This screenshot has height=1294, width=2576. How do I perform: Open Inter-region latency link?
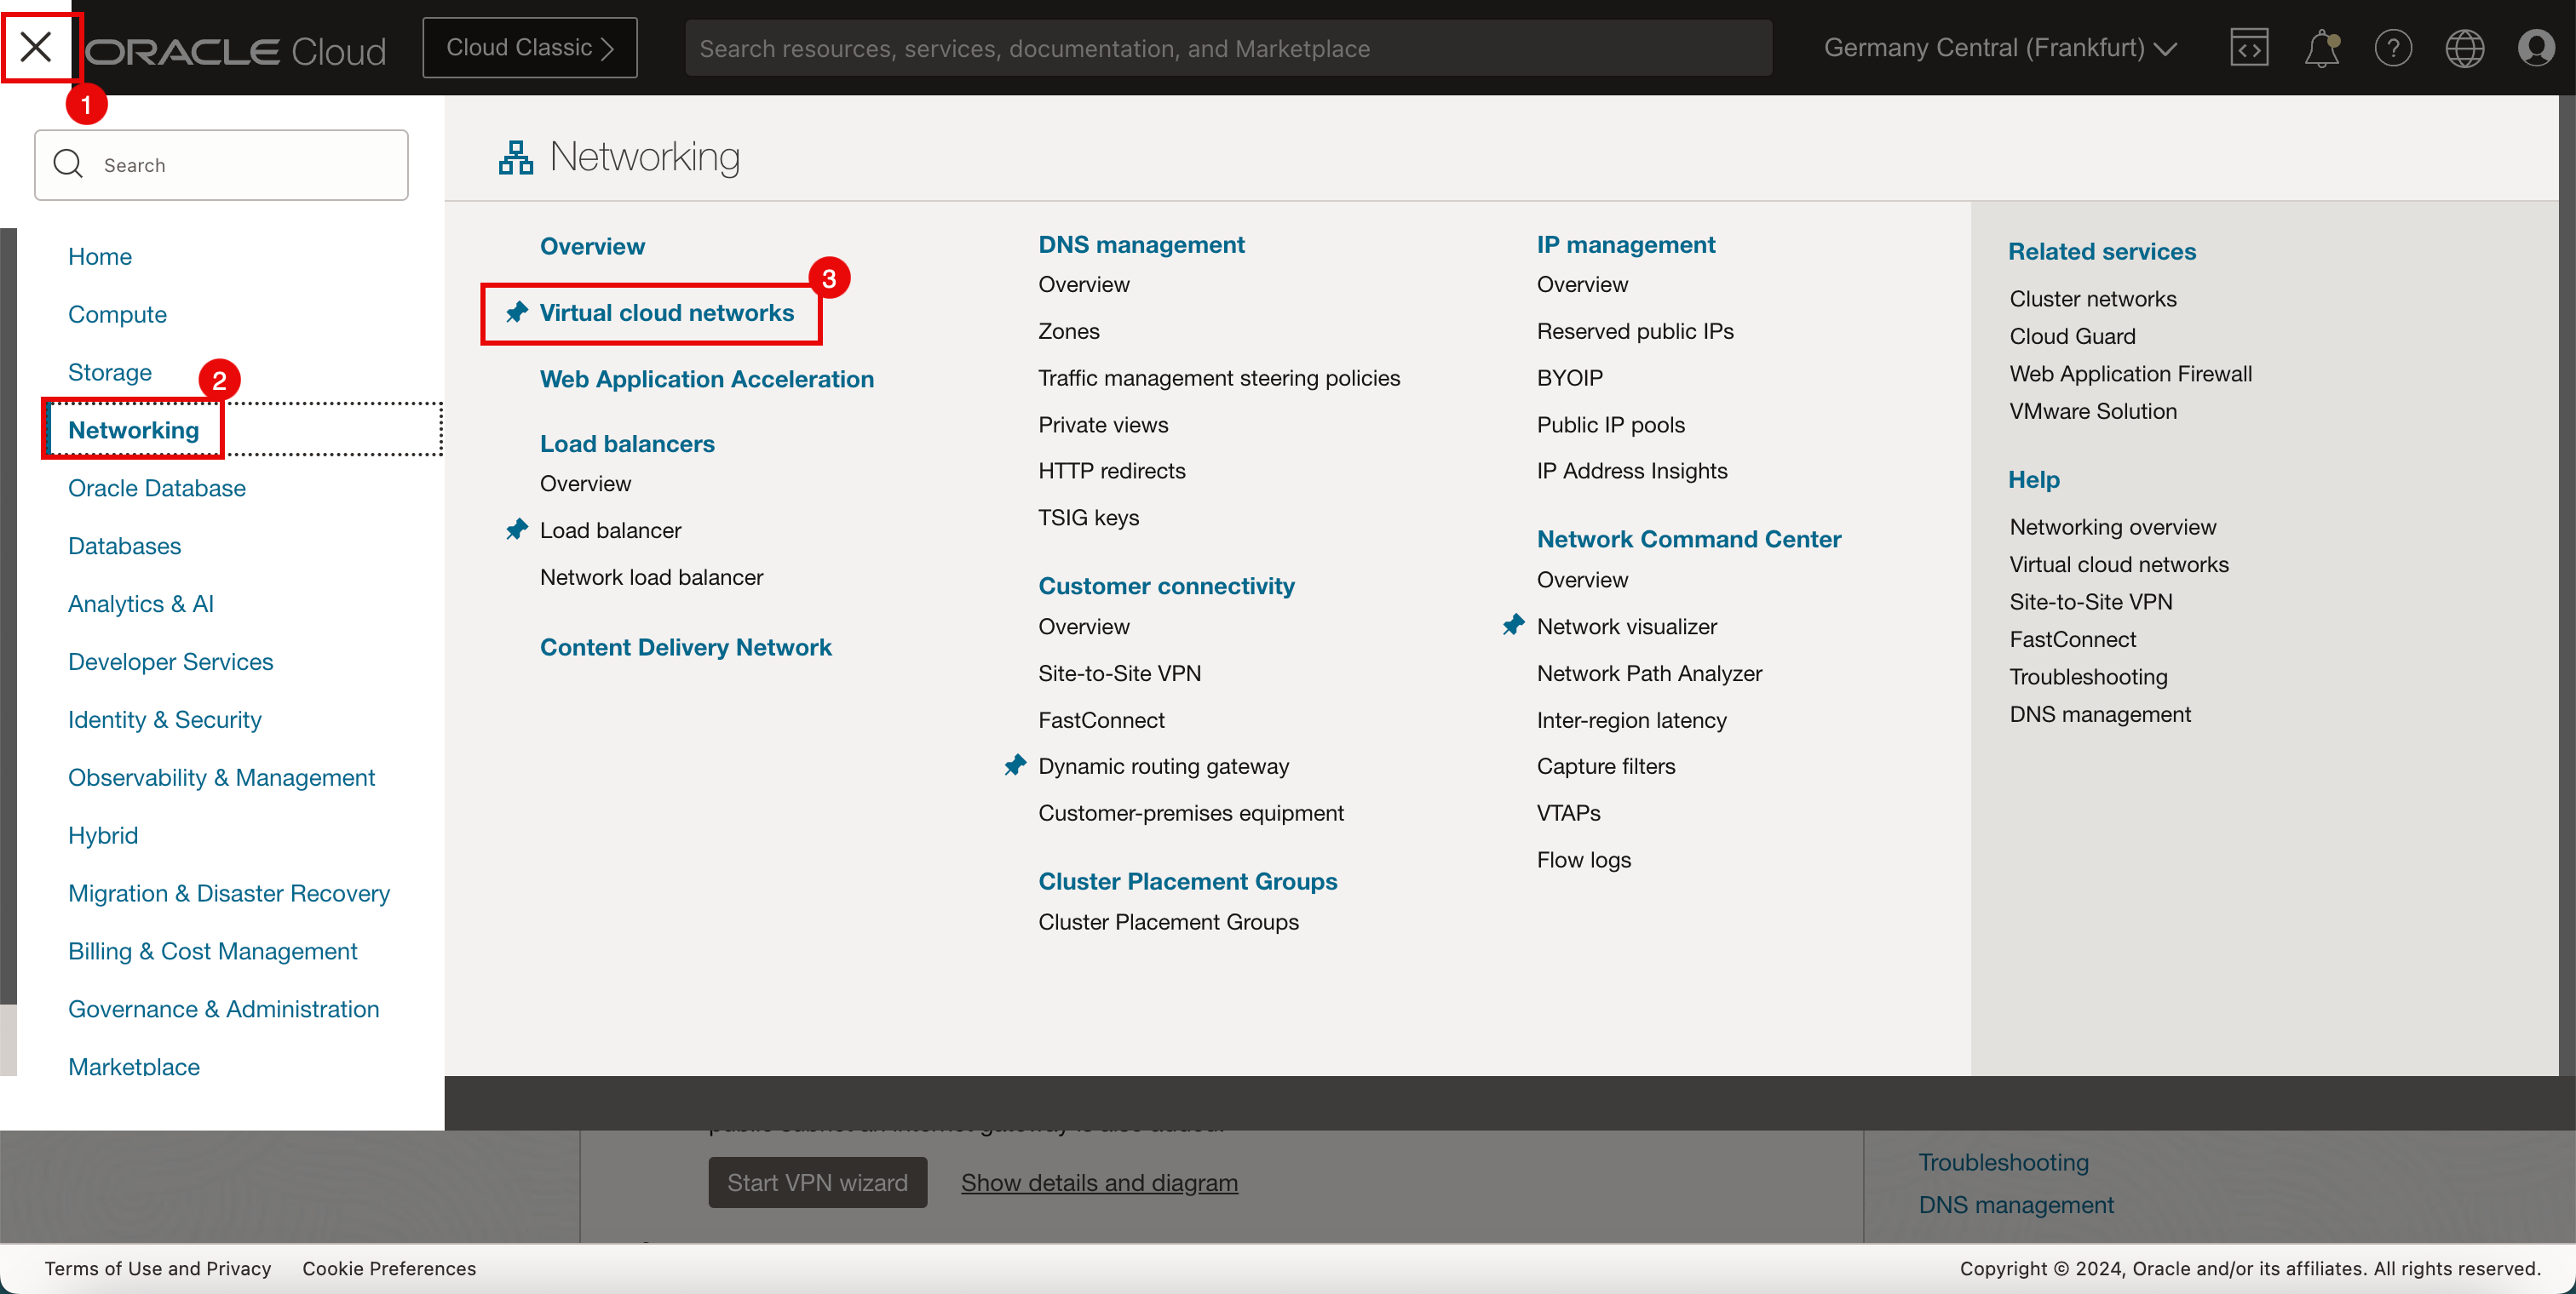1632,720
